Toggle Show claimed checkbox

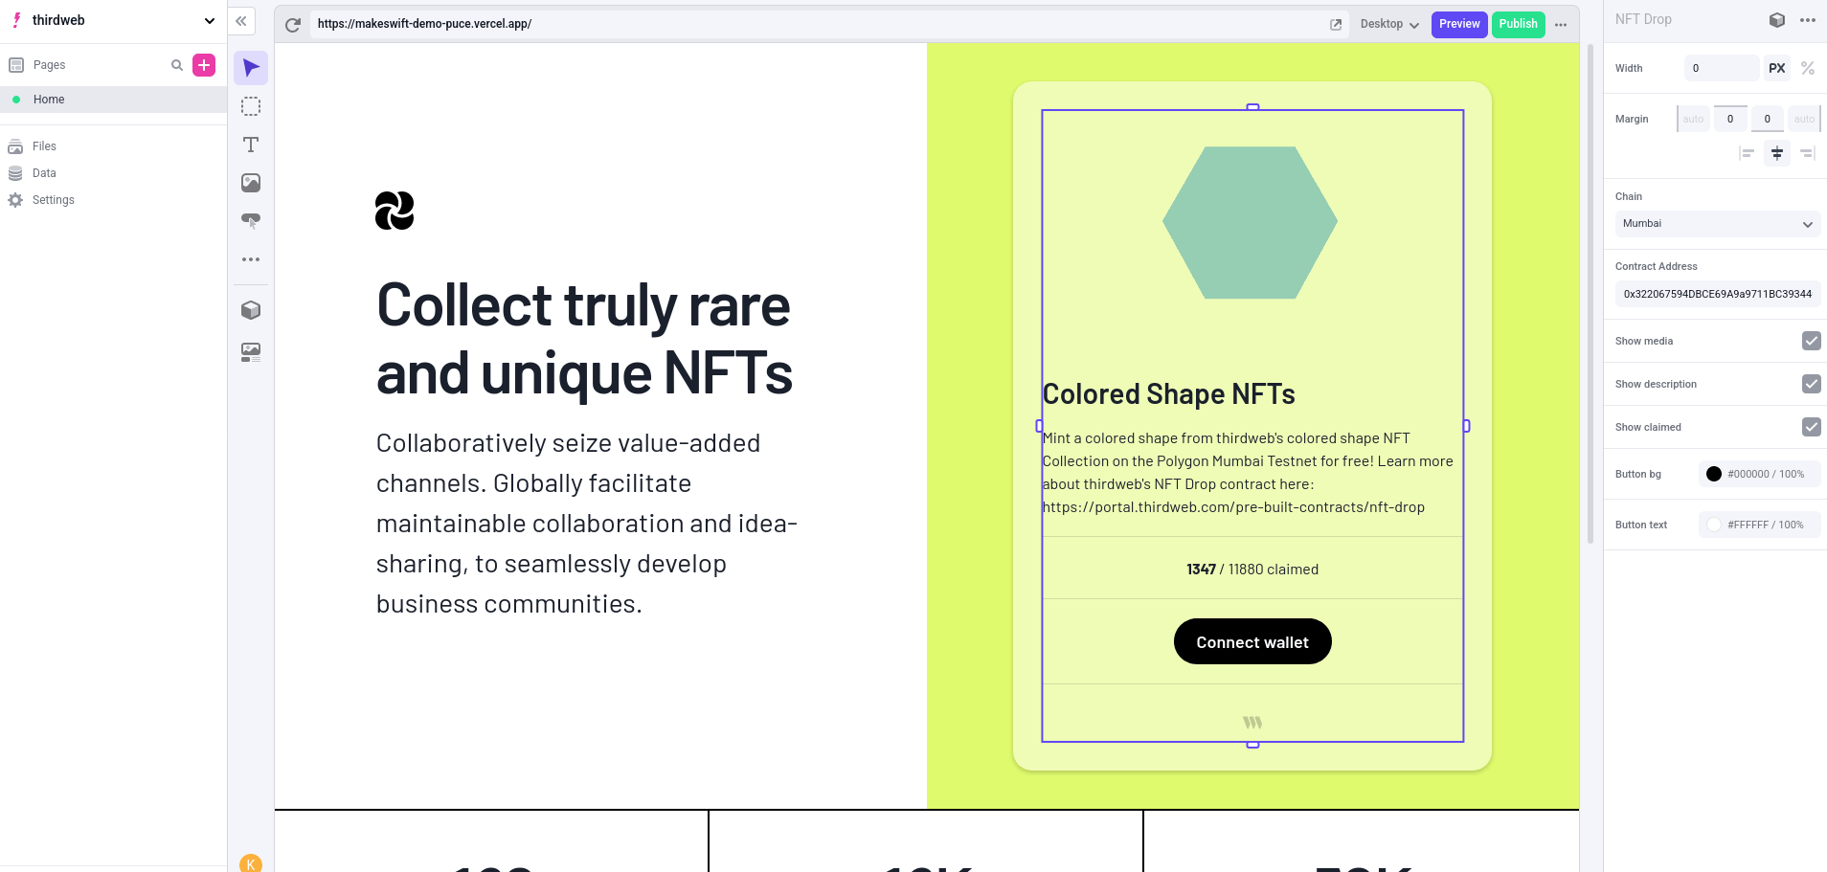[x=1812, y=427]
